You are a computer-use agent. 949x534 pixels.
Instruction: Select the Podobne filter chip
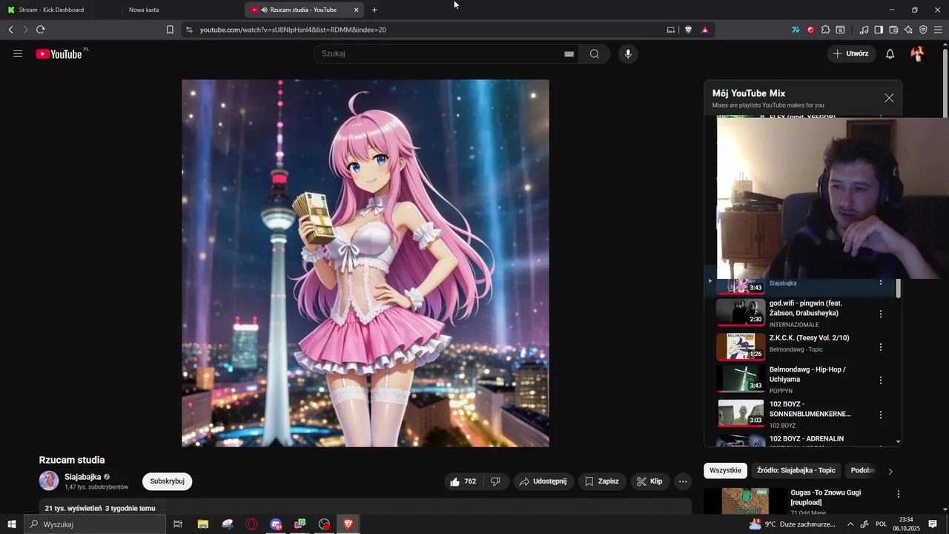[x=862, y=470]
